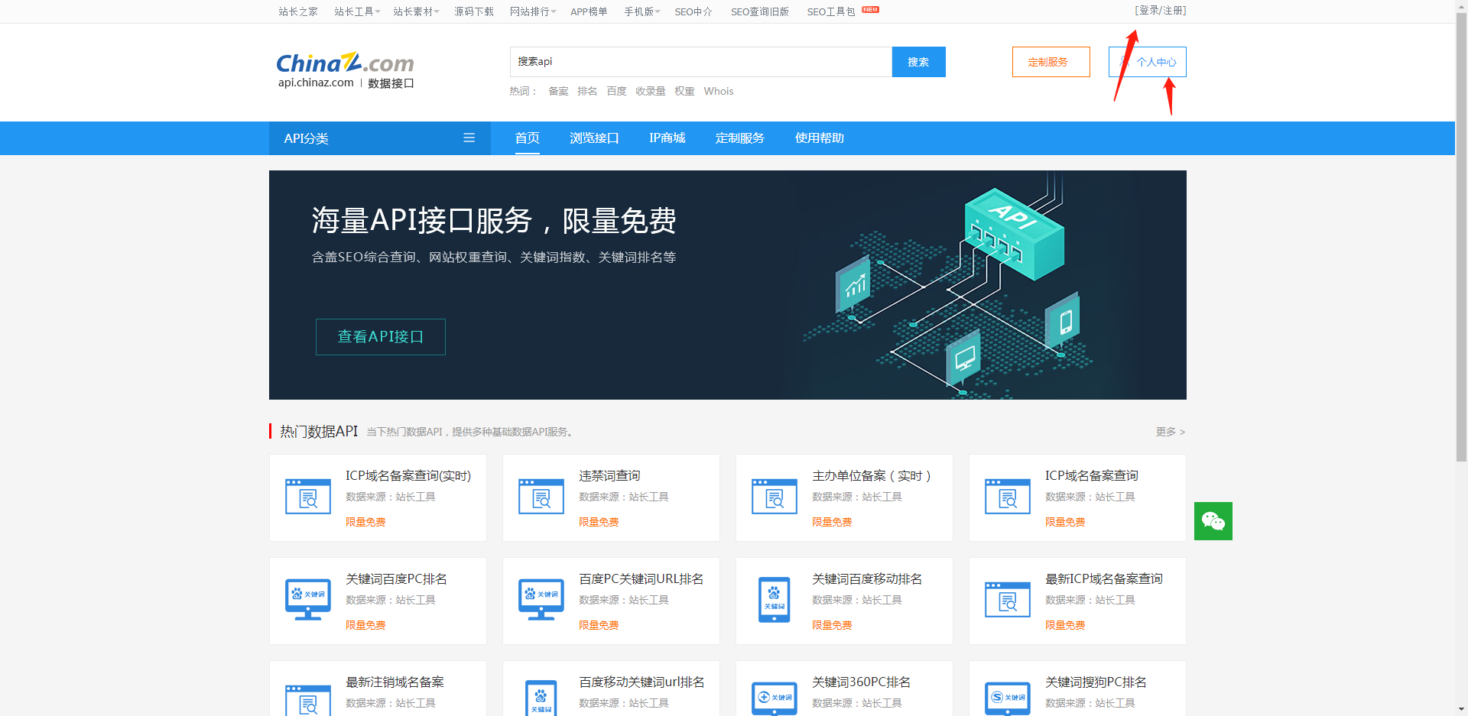Open the API分类 category panel
Viewport: 1468px width, 716px height.
pyautogui.click(x=380, y=138)
